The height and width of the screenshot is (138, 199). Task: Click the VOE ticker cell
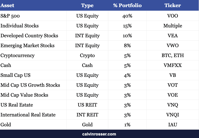point(173,95)
